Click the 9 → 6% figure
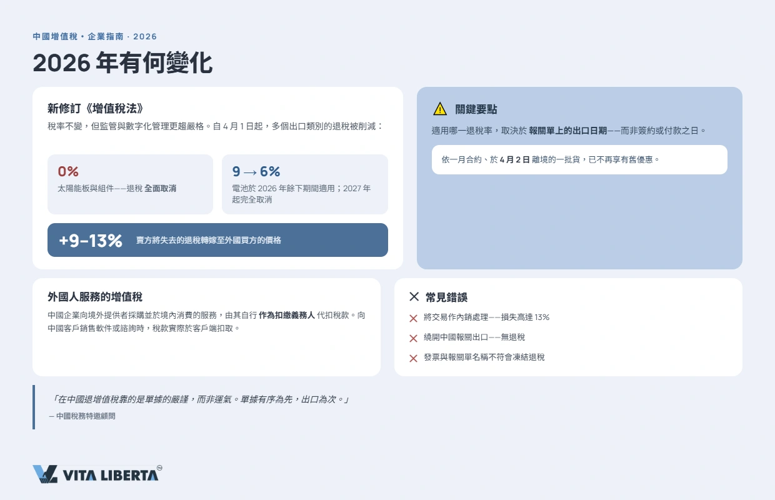Viewport: 775px width, 500px height. [256, 172]
